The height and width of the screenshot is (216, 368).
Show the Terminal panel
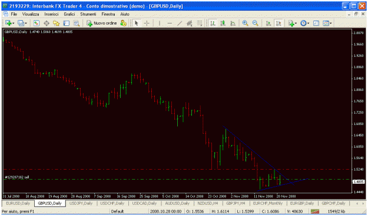point(67,23)
